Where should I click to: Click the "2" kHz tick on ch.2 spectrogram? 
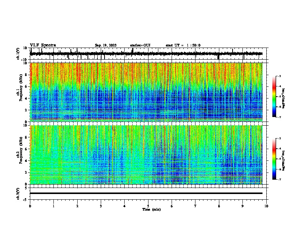(27, 172)
